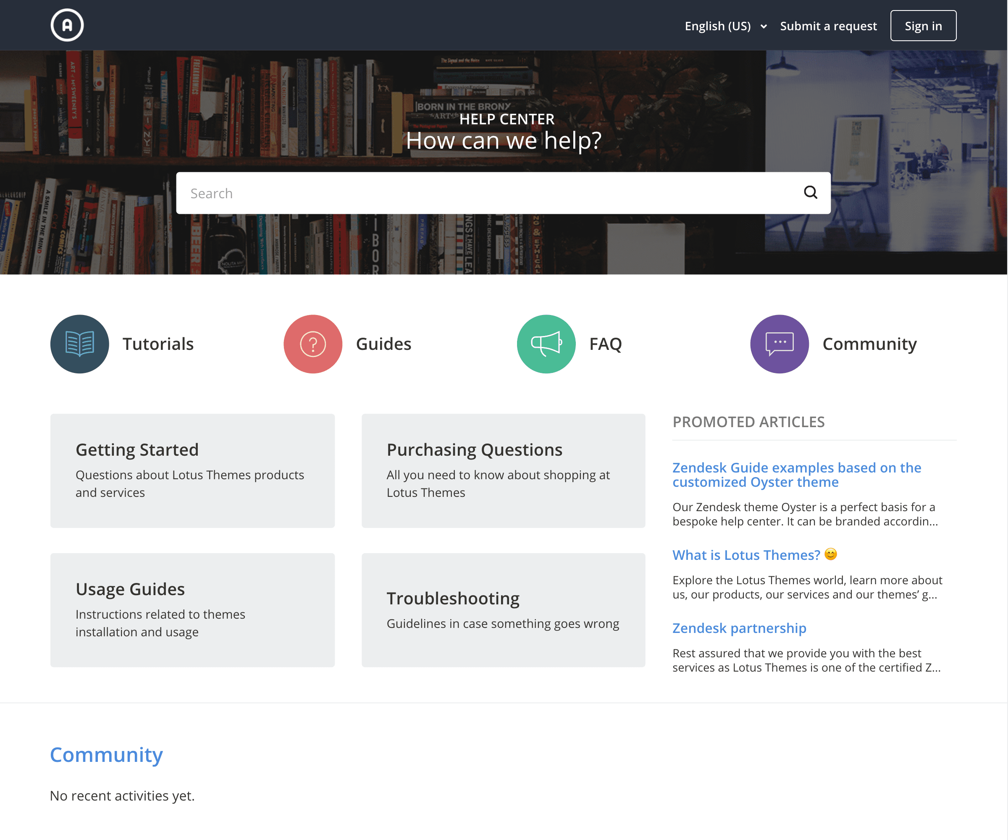Click the Community chat bubble icon

pyautogui.click(x=780, y=344)
